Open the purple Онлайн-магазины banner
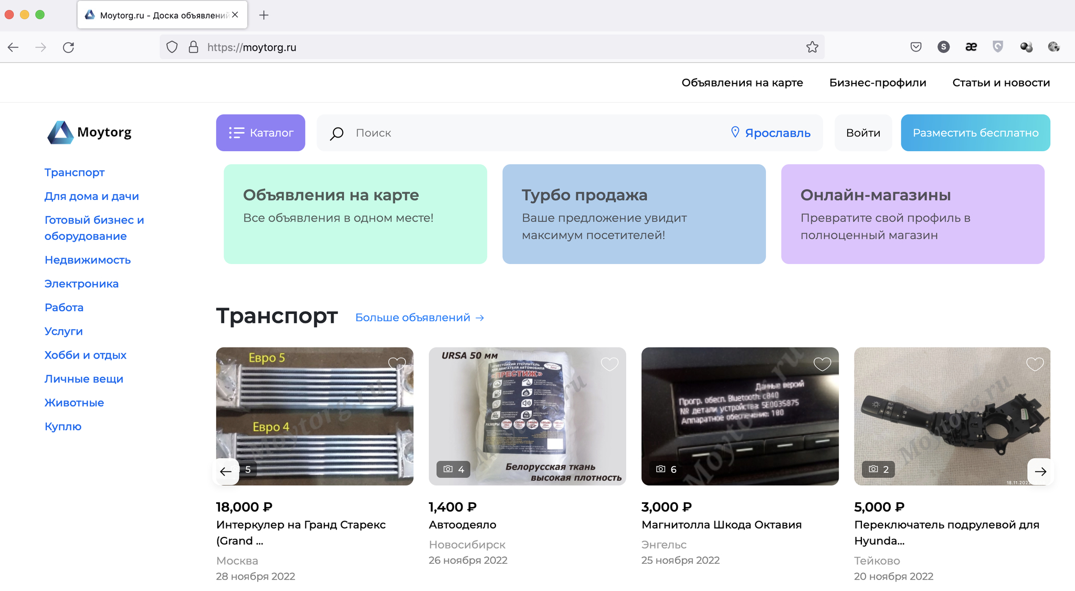1075x591 pixels. (x=912, y=214)
